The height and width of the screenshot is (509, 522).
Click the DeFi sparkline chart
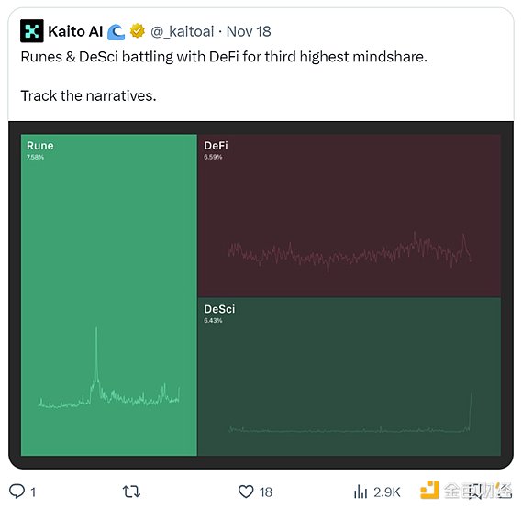[350, 252]
